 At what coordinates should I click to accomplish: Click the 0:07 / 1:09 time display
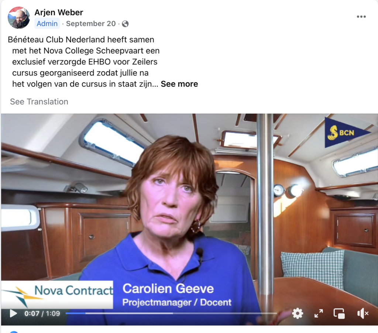42,313
